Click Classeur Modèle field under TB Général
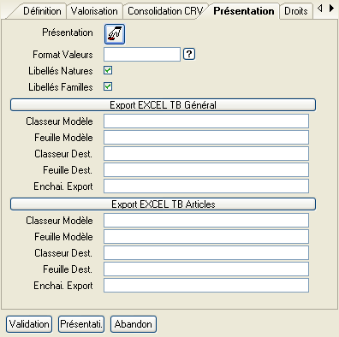 [206, 121]
